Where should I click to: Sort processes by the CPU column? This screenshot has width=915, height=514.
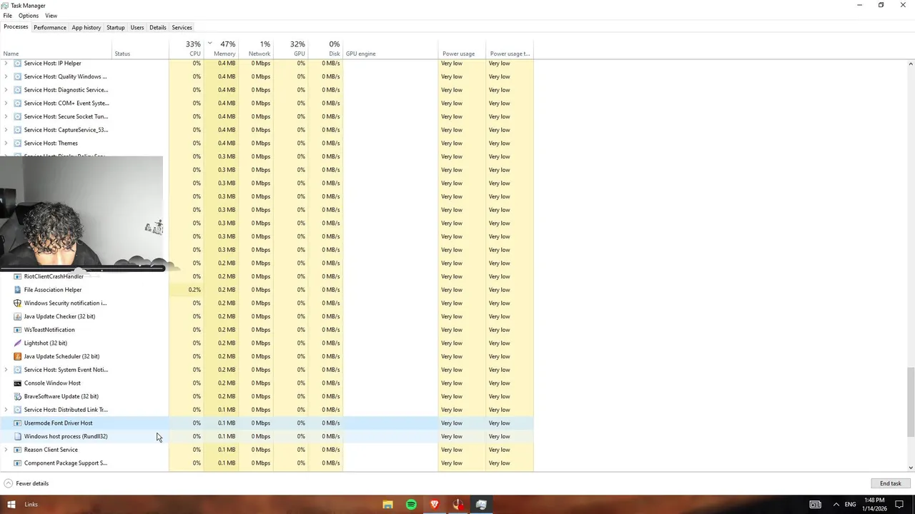pyautogui.click(x=187, y=49)
